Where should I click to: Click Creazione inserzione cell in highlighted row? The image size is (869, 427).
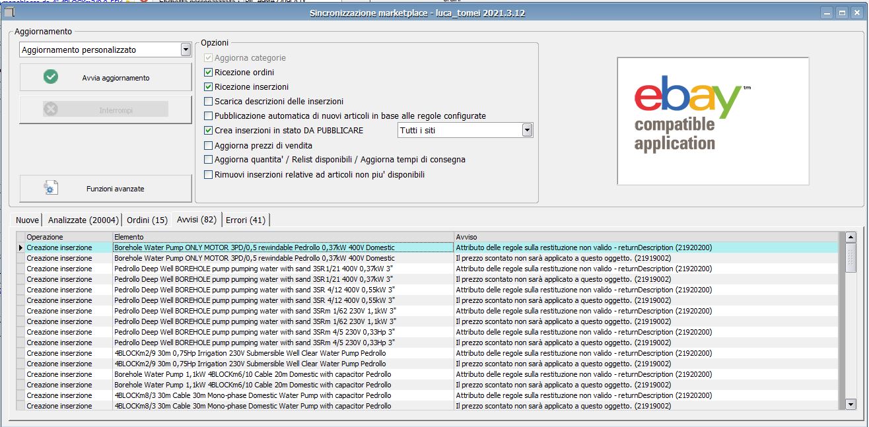click(x=69, y=247)
